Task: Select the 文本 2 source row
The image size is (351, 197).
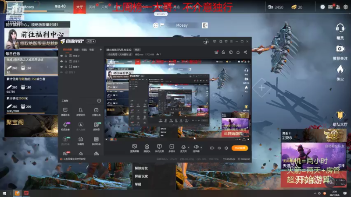Action: pyautogui.click(x=81, y=56)
